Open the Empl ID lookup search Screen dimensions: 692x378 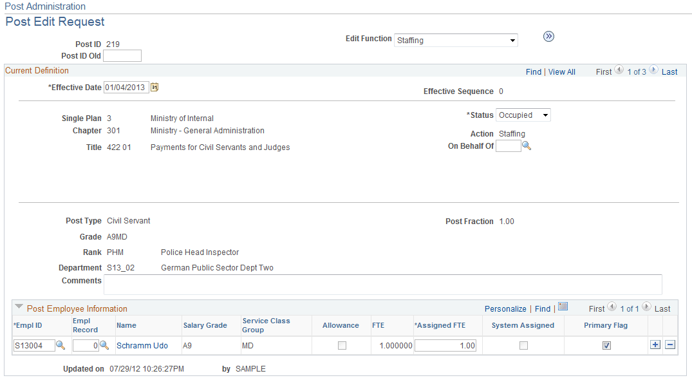coord(59,345)
